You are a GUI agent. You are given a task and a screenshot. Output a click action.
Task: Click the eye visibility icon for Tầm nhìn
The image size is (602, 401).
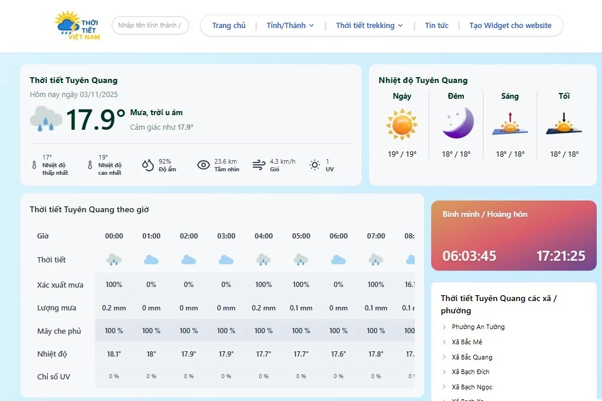pos(203,165)
